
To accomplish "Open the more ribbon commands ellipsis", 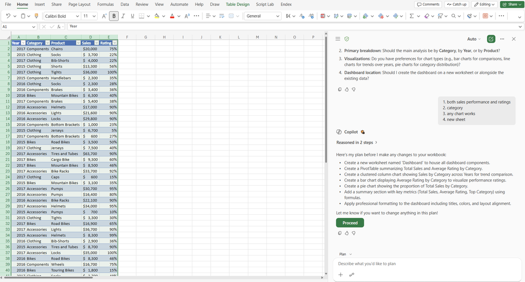I will pos(501,16).
